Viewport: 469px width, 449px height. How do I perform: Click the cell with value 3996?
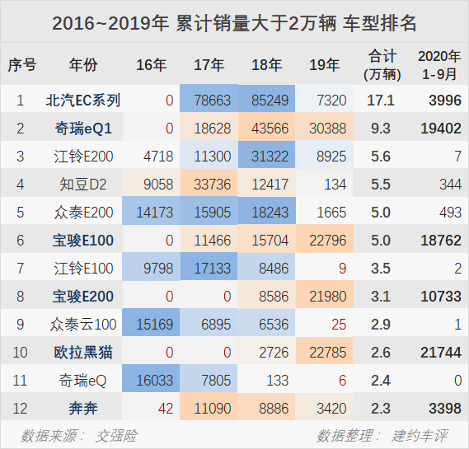point(445,101)
